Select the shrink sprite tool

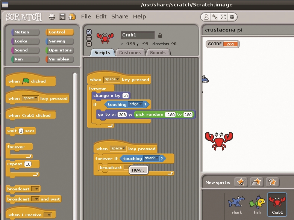pyautogui.click(x=232, y=17)
